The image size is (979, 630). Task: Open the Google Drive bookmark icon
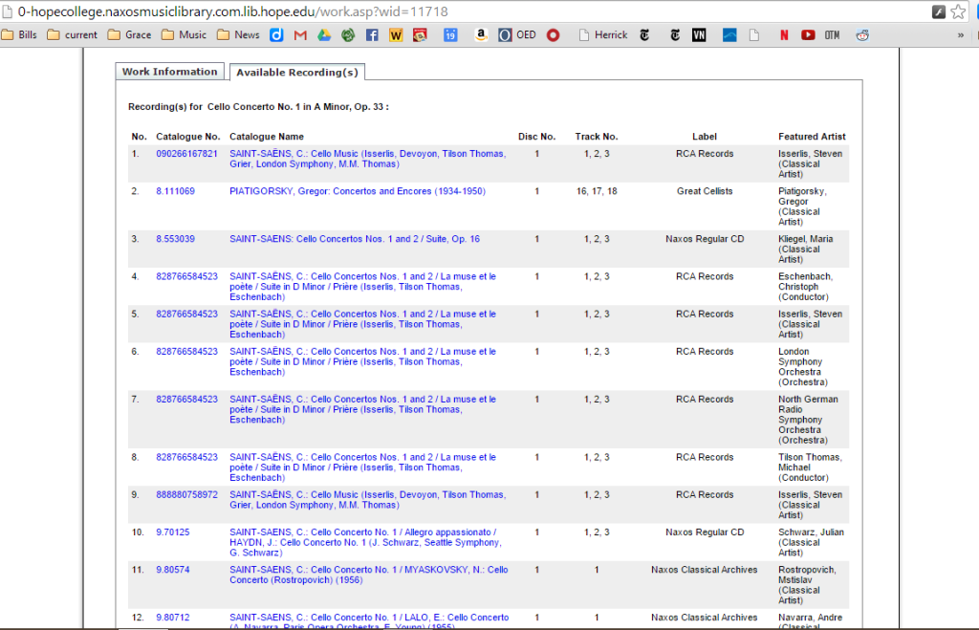click(x=324, y=35)
